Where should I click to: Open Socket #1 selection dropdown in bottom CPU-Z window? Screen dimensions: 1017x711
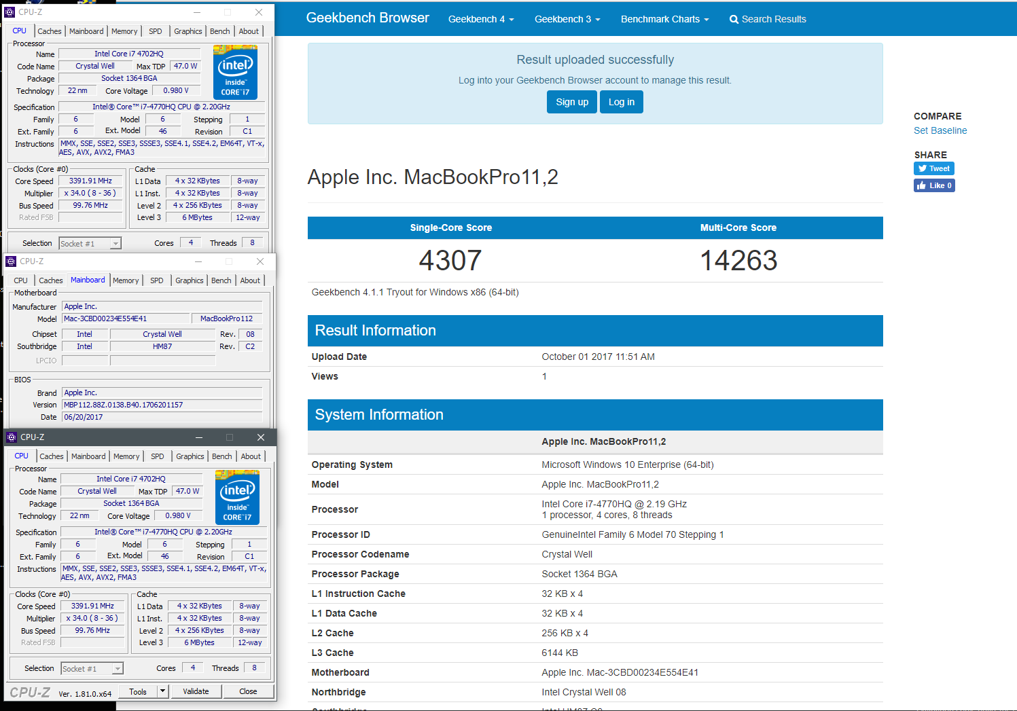pyautogui.click(x=118, y=669)
